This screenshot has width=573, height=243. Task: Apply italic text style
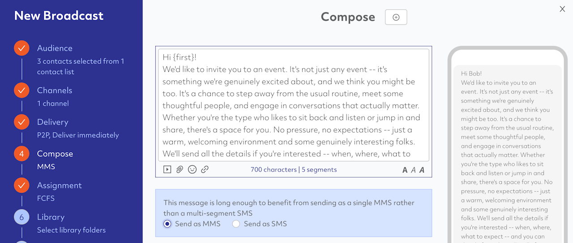pos(414,170)
